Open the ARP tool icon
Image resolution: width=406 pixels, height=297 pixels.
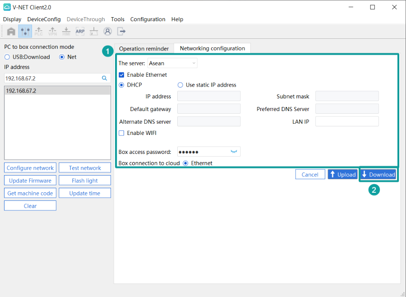click(x=80, y=31)
